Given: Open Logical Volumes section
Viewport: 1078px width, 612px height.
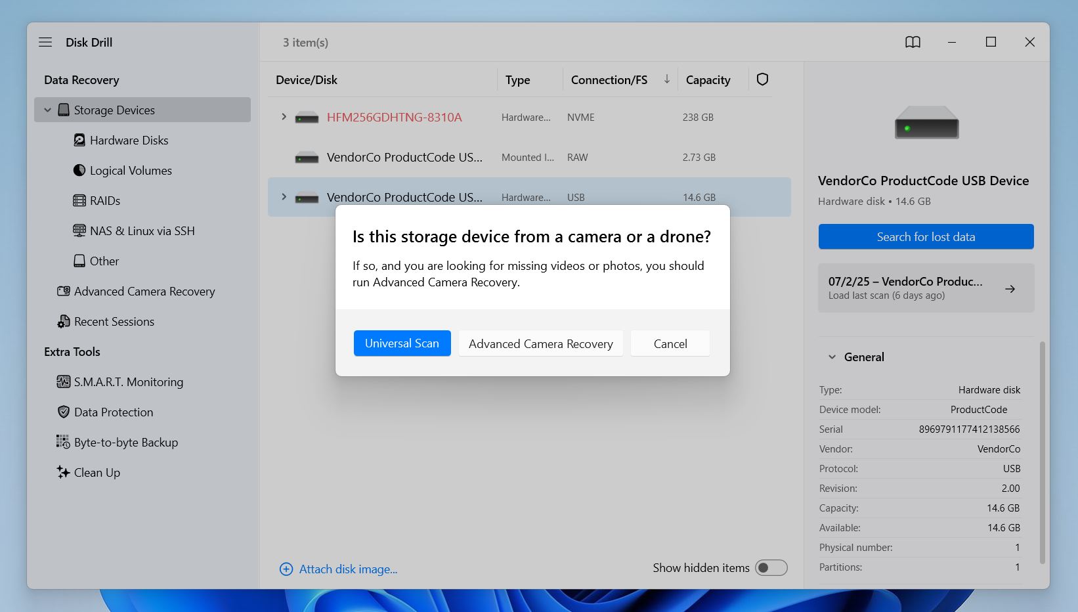Looking at the screenshot, I should click(x=130, y=170).
